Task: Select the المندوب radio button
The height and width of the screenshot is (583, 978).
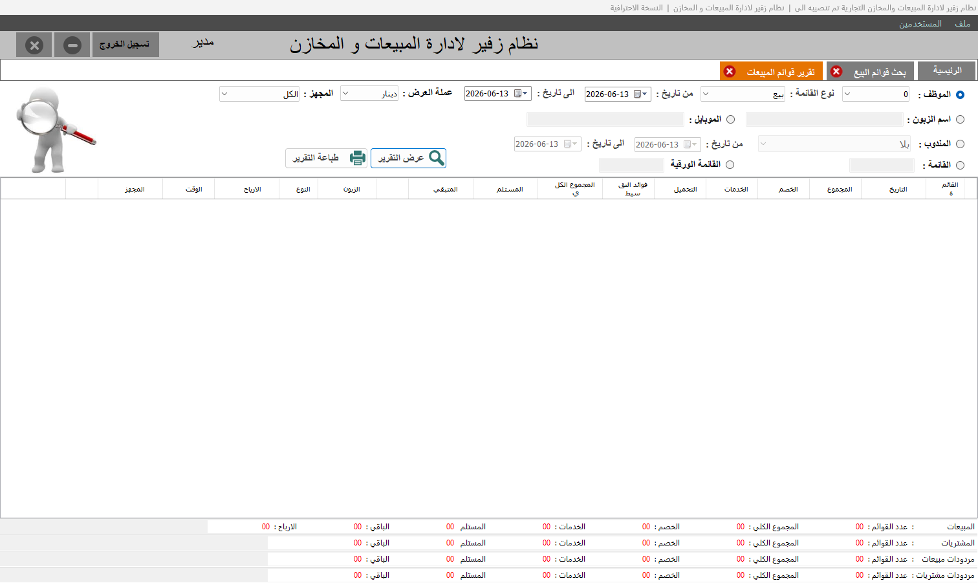Action: click(960, 144)
